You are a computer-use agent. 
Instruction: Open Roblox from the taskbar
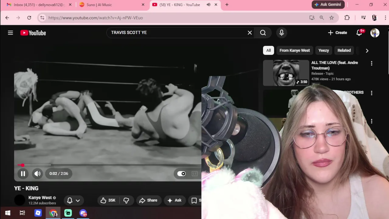[x=38, y=213]
